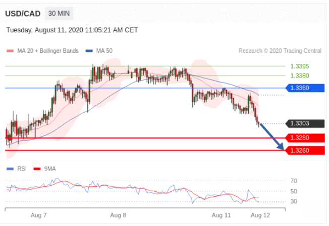329x226 pixels.
Task: Click the Aug 7 date label
Action: [x=39, y=215]
